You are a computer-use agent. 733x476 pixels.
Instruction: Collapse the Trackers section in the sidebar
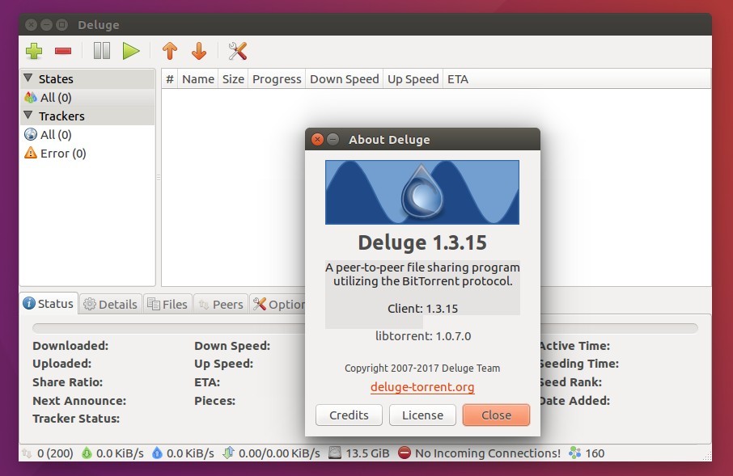[x=28, y=115]
